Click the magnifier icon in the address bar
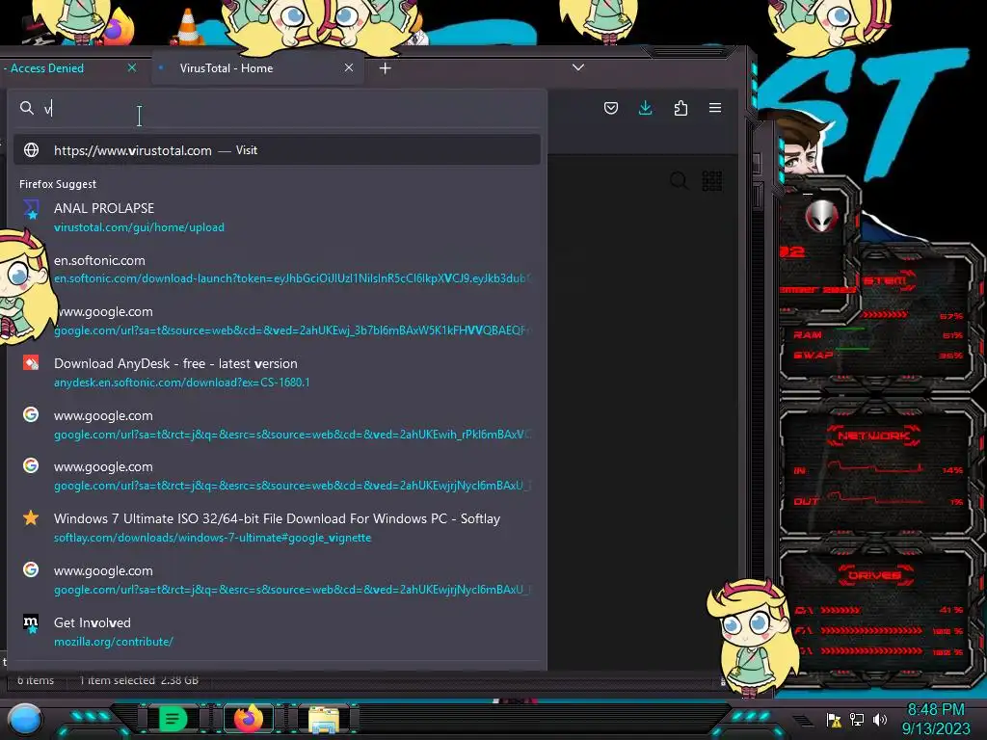This screenshot has height=740, width=987. pos(26,108)
